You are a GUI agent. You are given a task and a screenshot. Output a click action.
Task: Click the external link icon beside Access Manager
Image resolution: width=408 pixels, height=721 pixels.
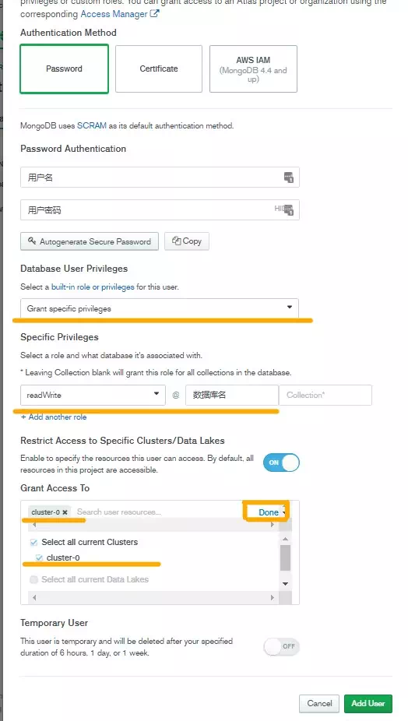154,14
